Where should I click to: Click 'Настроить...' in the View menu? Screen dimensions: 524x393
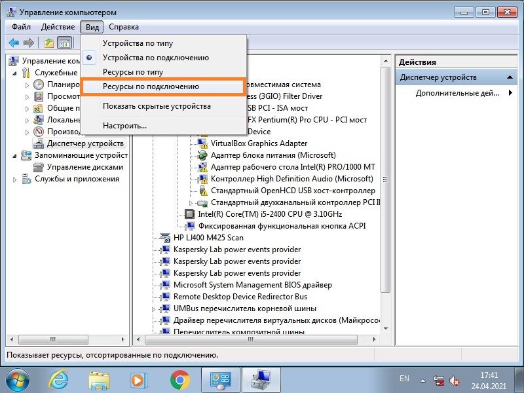coord(124,125)
